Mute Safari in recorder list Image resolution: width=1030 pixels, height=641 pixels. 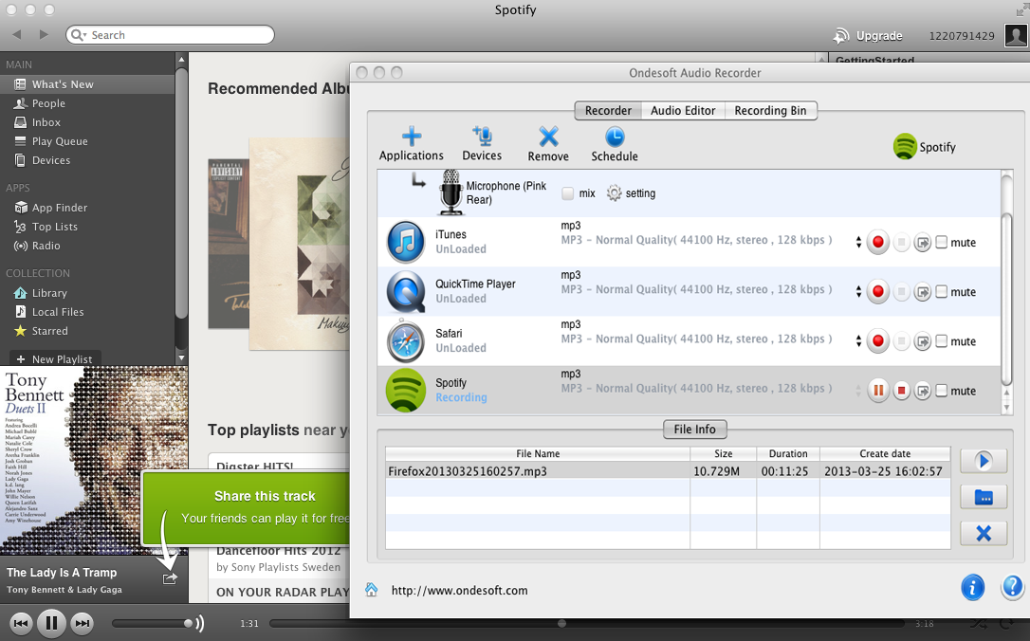coord(941,340)
